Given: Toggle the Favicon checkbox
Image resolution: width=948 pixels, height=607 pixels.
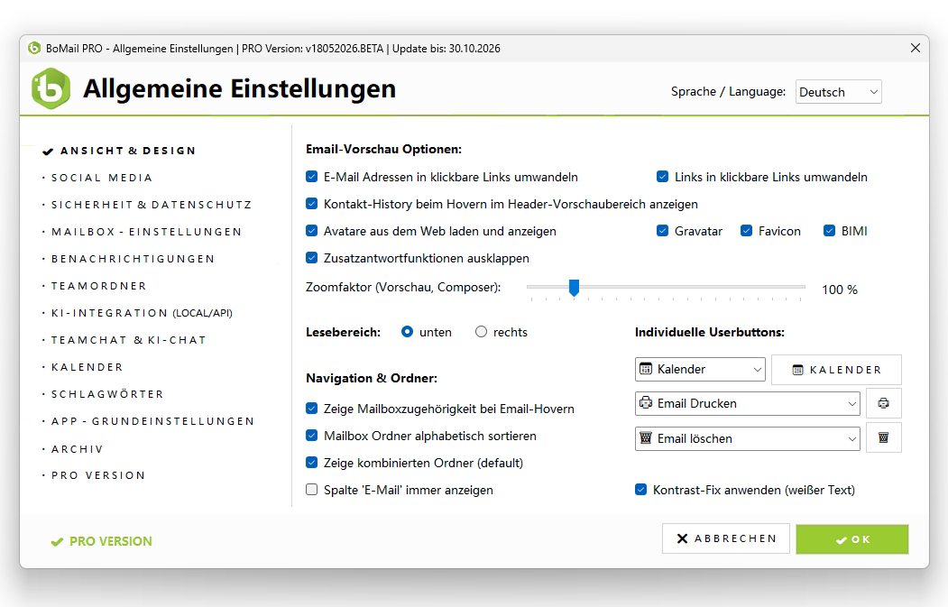Looking at the screenshot, I should pyautogui.click(x=747, y=230).
